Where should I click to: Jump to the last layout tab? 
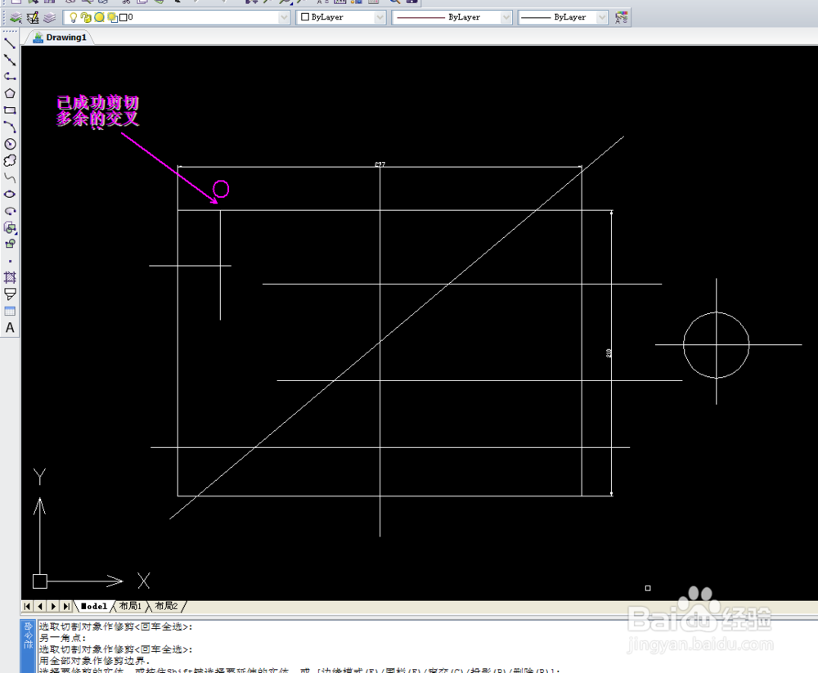click(x=66, y=606)
